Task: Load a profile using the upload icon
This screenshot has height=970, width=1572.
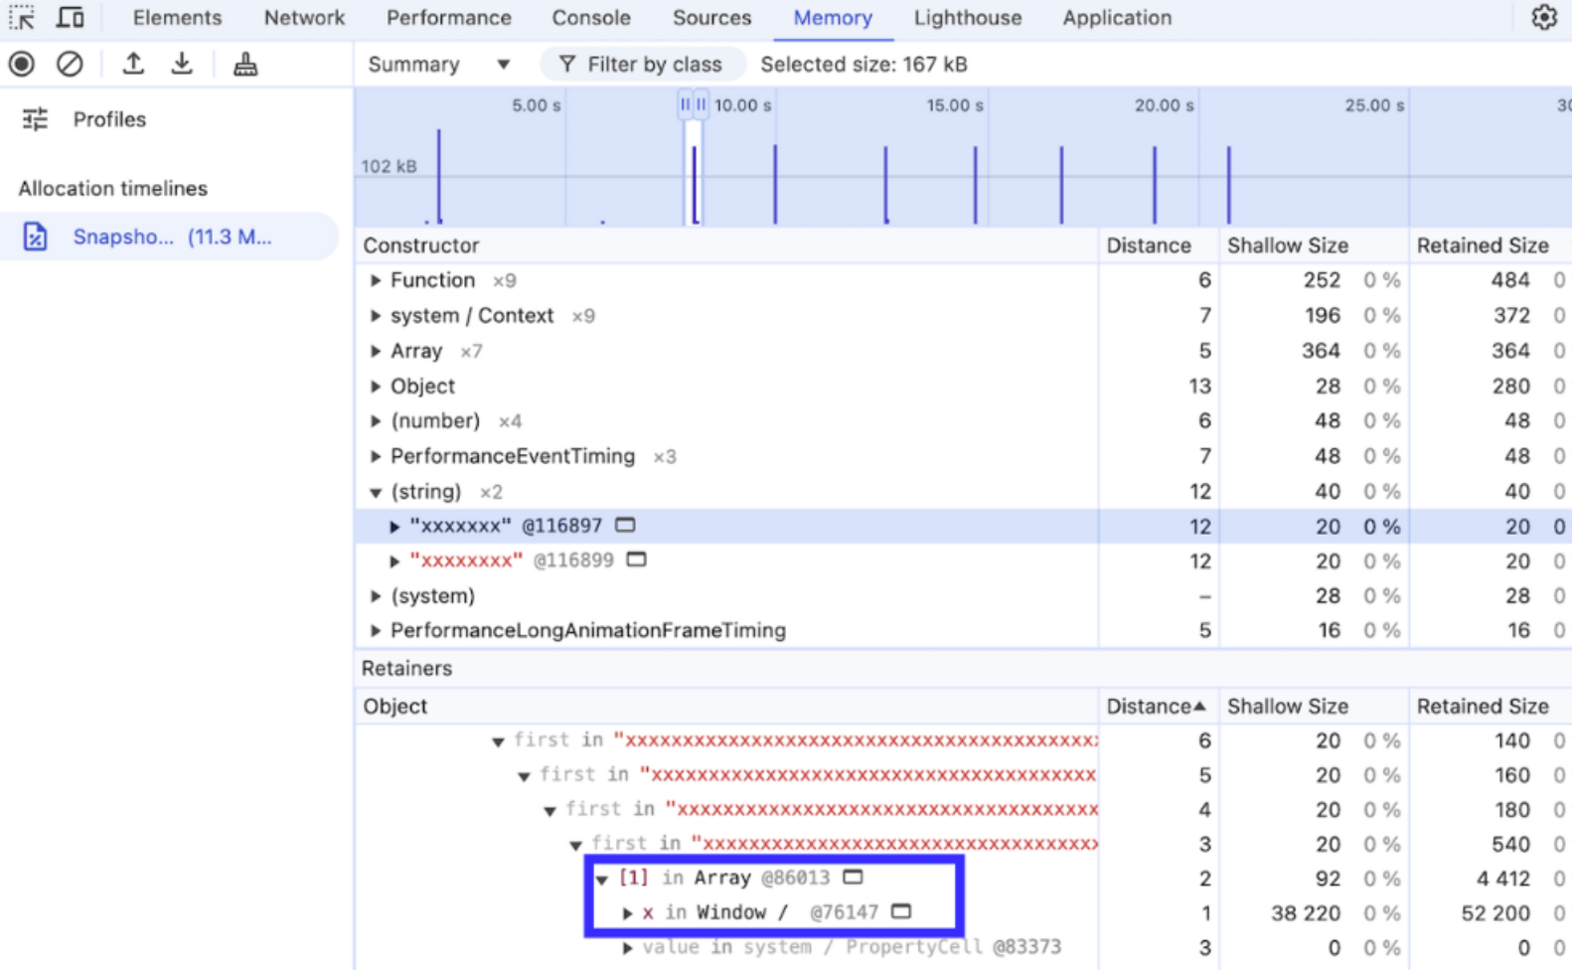Action: pos(133,65)
